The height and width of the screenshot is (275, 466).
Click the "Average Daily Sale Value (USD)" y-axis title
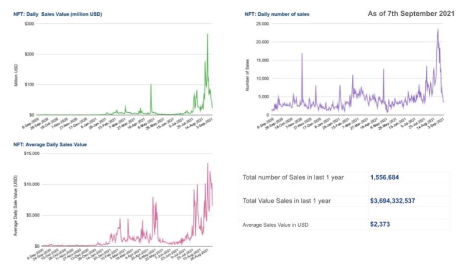pyautogui.click(x=16, y=206)
